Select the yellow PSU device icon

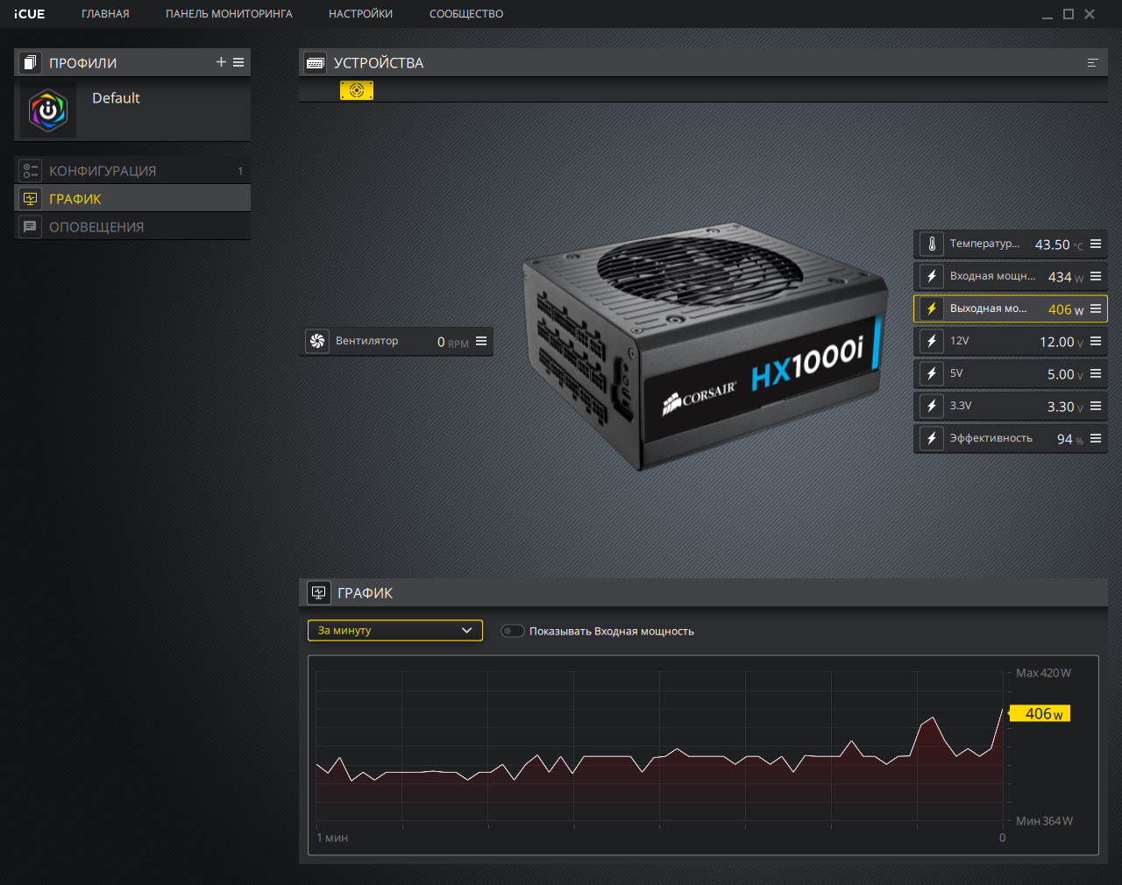tap(357, 90)
